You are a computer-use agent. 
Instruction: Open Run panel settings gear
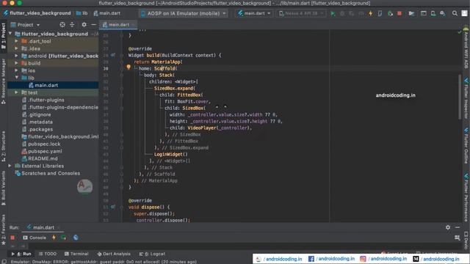pos(448,227)
